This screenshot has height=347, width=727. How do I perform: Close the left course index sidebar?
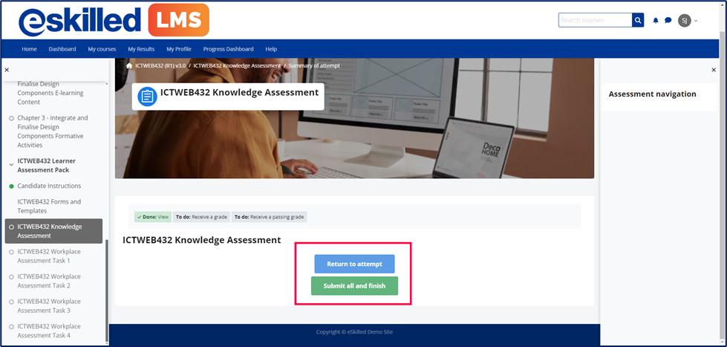[x=7, y=70]
